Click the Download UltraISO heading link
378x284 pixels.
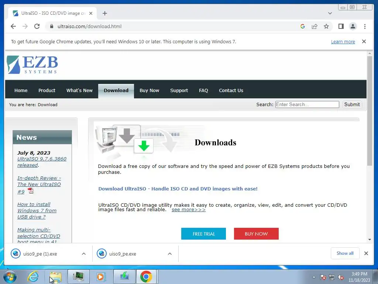click(x=178, y=189)
